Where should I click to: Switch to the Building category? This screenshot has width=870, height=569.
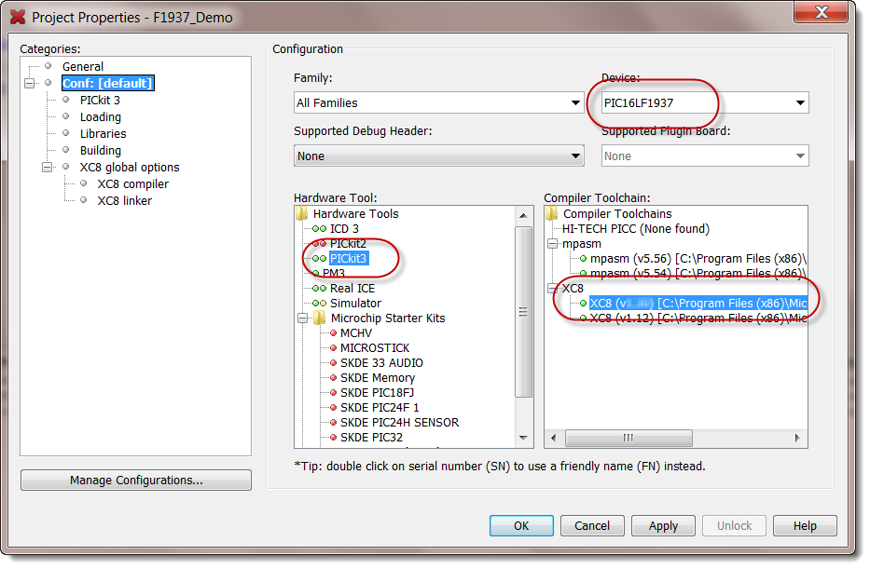pyautogui.click(x=100, y=150)
